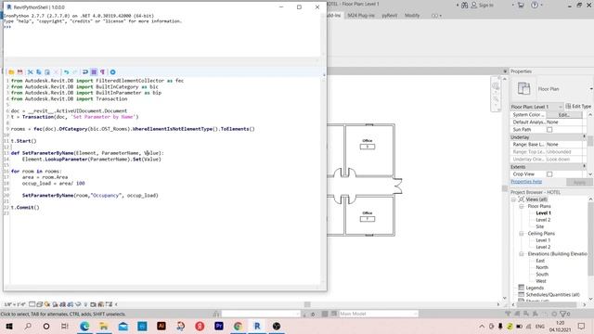Viewport: 594px width, 334px height.
Task: Open Autodesk App Store cart icon
Action: (x=521, y=6)
